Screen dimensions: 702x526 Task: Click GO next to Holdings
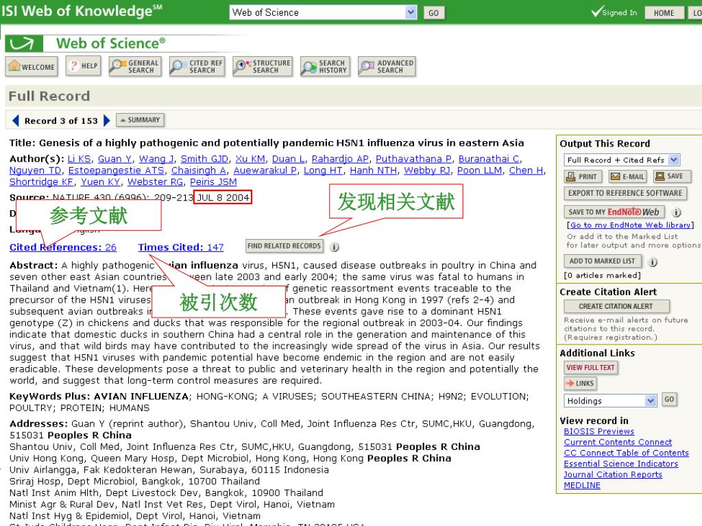pos(669,399)
